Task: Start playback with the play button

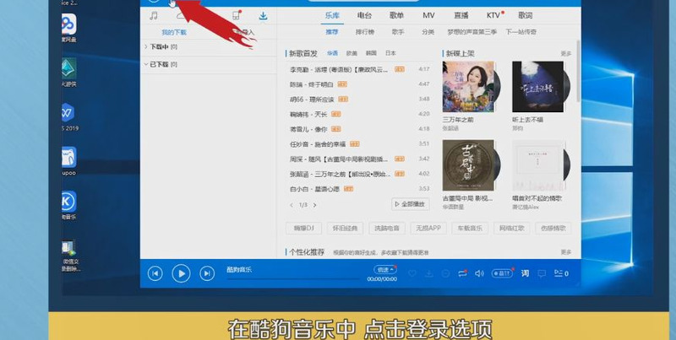Action: 181,273
